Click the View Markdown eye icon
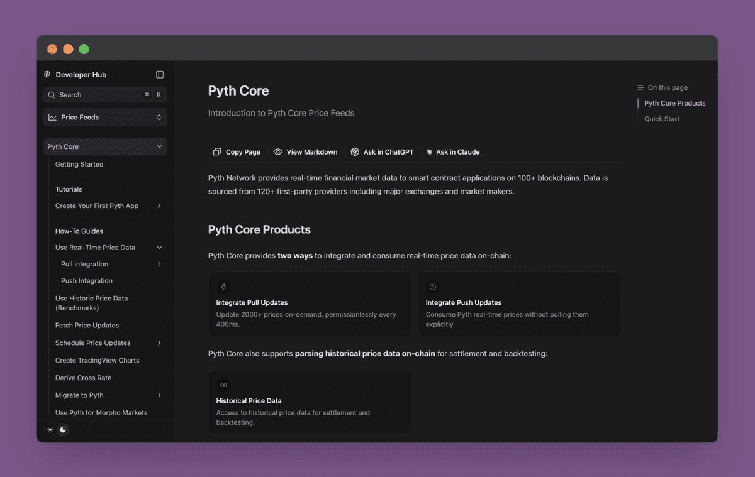 (x=277, y=151)
